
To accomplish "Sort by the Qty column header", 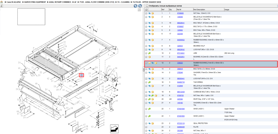I will pos(172,10).
